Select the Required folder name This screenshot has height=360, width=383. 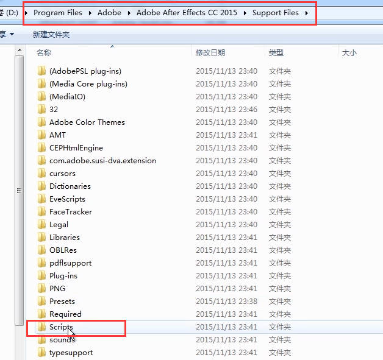(65, 314)
